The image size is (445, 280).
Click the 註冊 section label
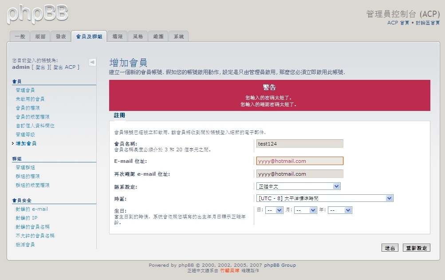tap(119, 115)
